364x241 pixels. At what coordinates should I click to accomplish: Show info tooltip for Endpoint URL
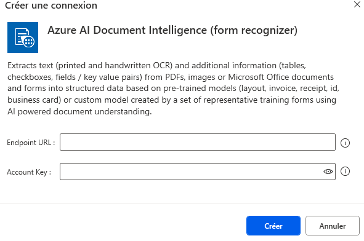tap(345, 143)
